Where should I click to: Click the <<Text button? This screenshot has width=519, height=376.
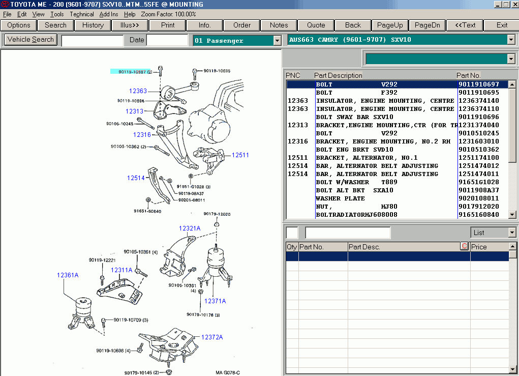click(465, 25)
